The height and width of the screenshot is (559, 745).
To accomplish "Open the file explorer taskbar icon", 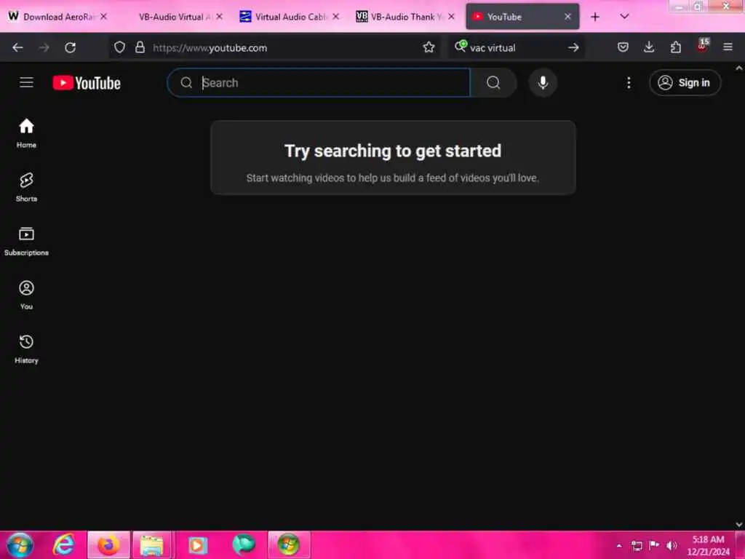I will [152, 544].
